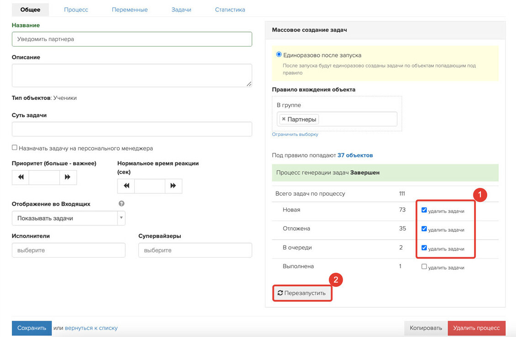Decrease priority with the rewind arrow

point(21,177)
